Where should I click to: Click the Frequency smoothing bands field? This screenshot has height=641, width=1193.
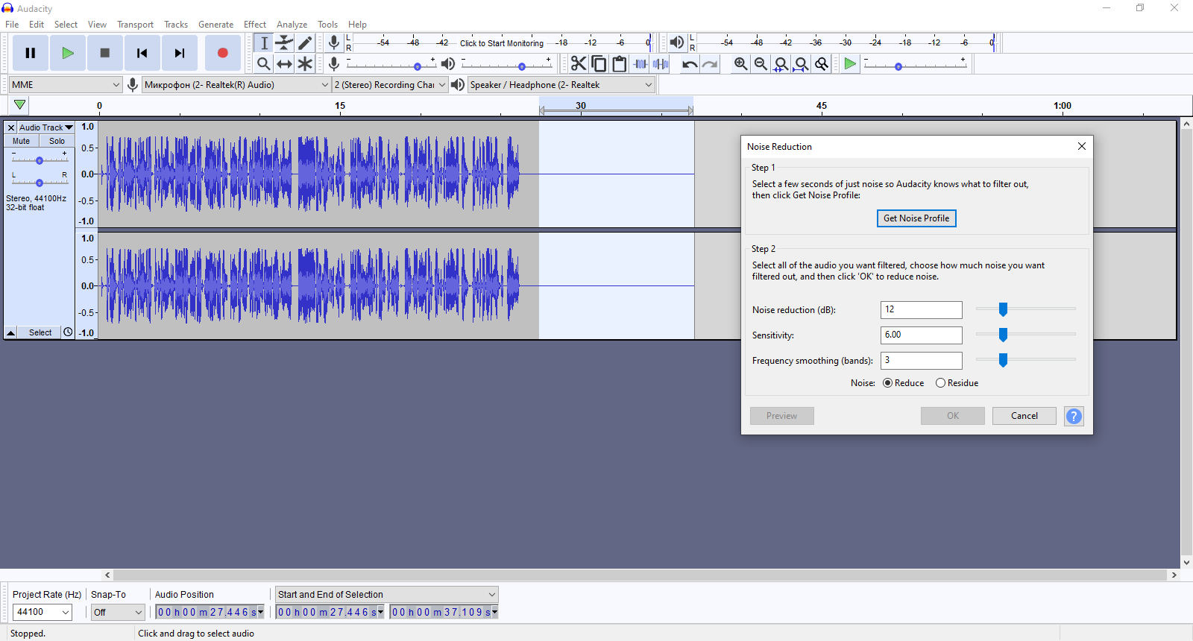[922, 360]
